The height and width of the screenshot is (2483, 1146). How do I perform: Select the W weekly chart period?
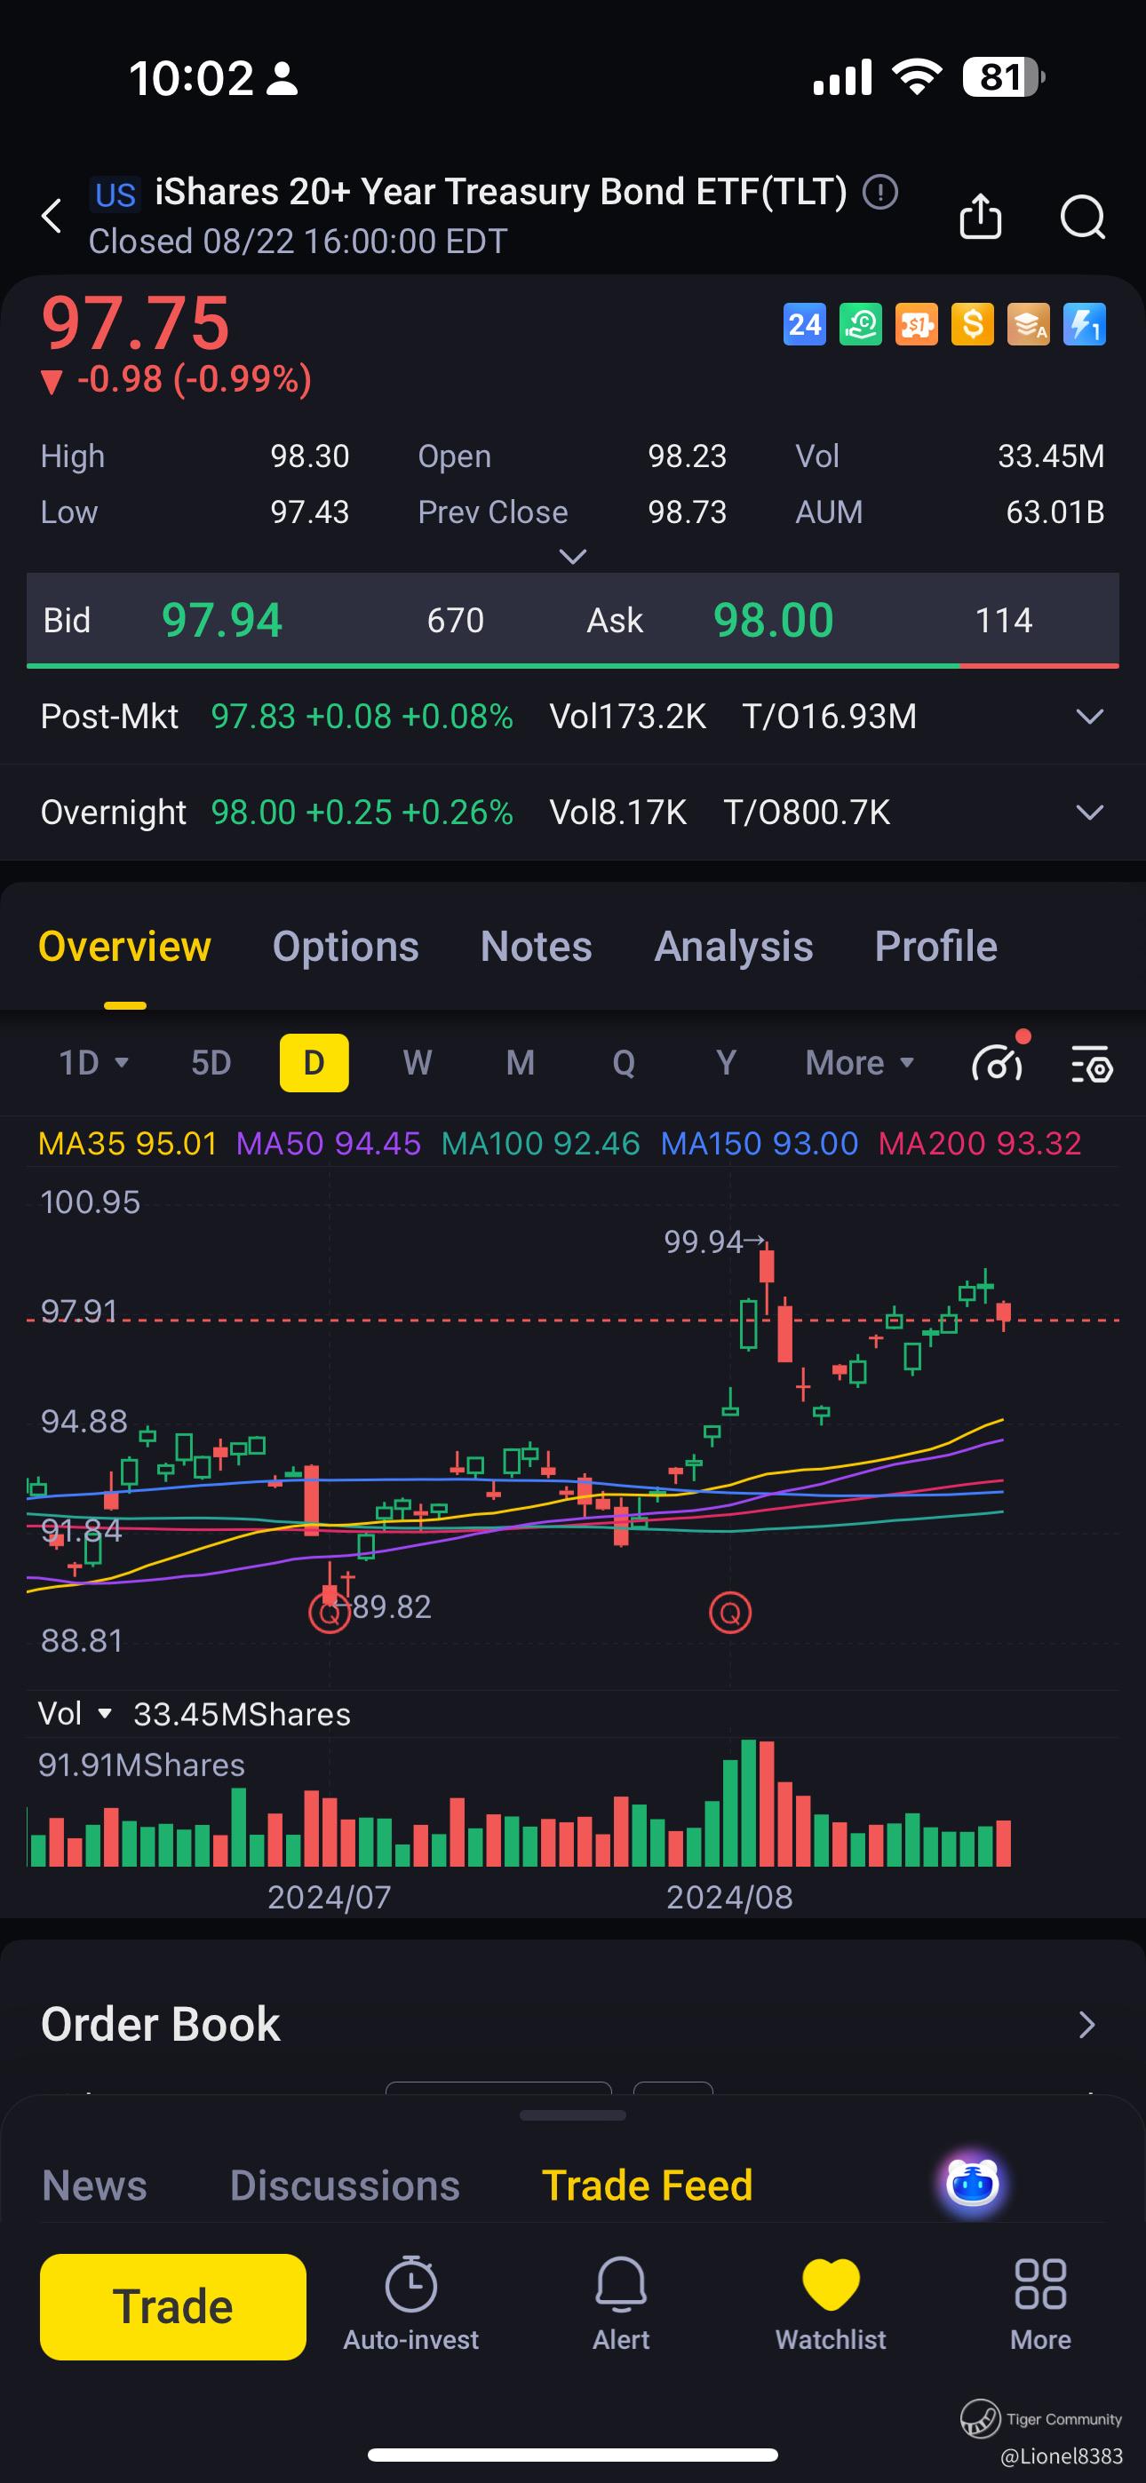click(x=417, y=1062)
